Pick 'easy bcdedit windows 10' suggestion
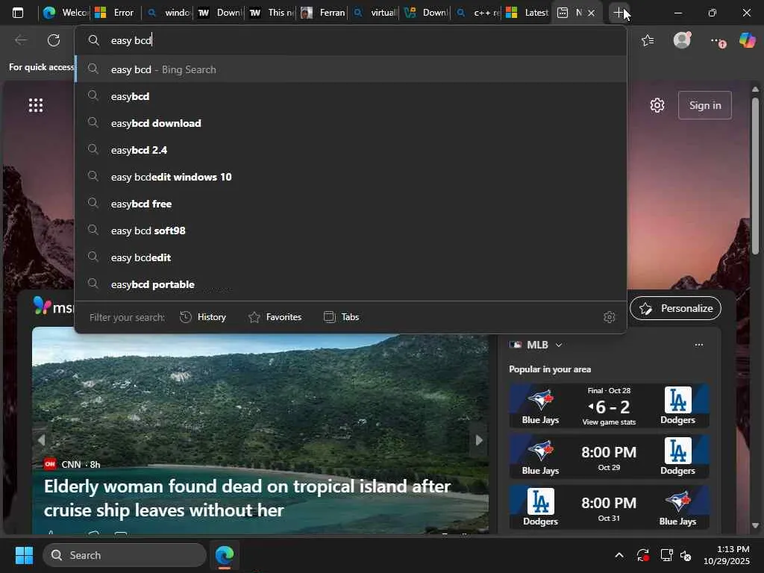 [x=351, y=177]
